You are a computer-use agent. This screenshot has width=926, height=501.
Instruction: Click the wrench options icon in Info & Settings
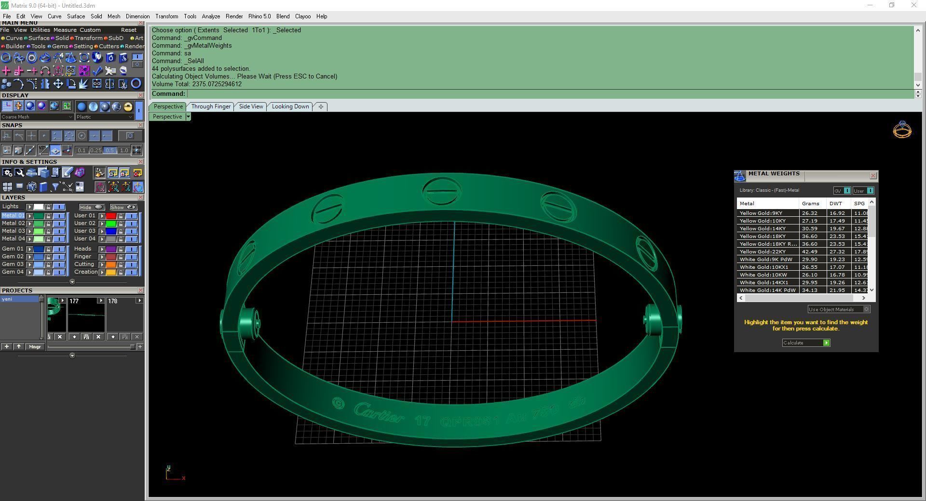pyautogui.click(x=19, y=172)
